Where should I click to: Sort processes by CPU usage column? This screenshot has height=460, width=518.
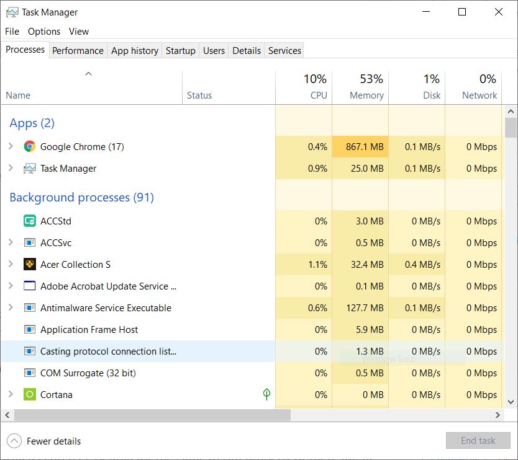(304, 87)
